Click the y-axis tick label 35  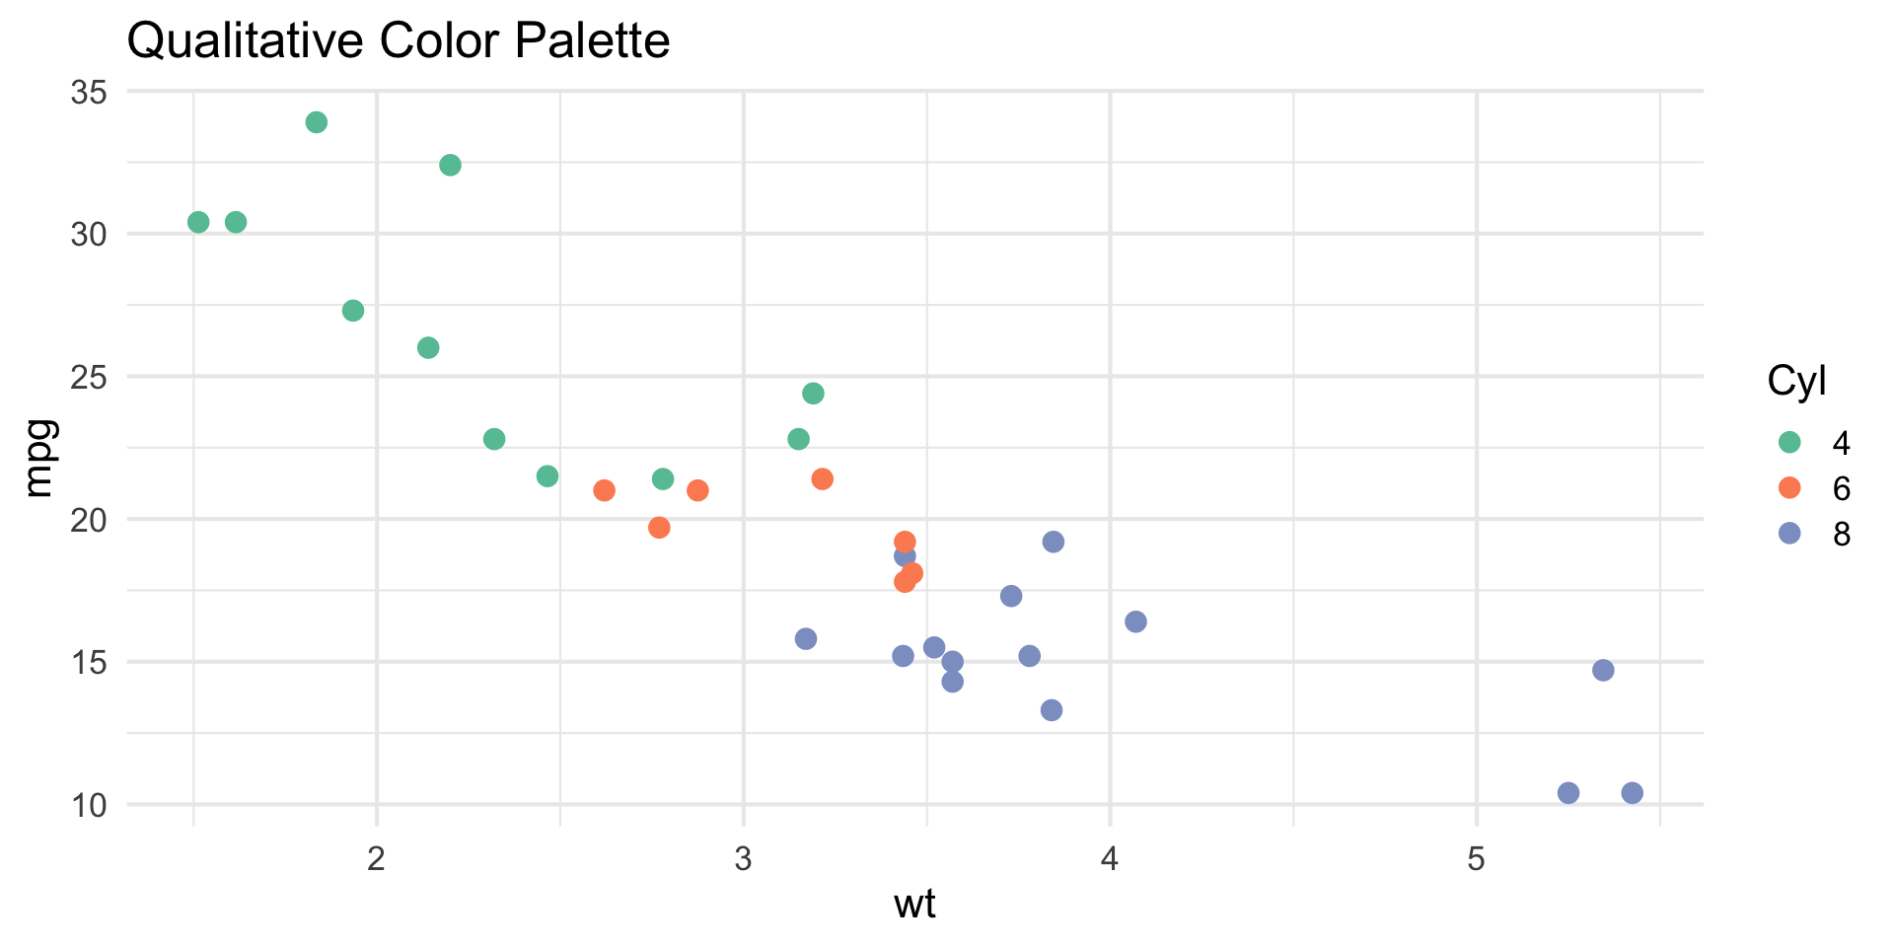tap(88, 93)
